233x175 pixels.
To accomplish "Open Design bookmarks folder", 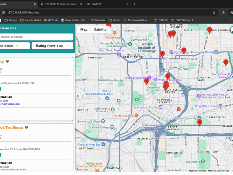I will click(10, 20).
